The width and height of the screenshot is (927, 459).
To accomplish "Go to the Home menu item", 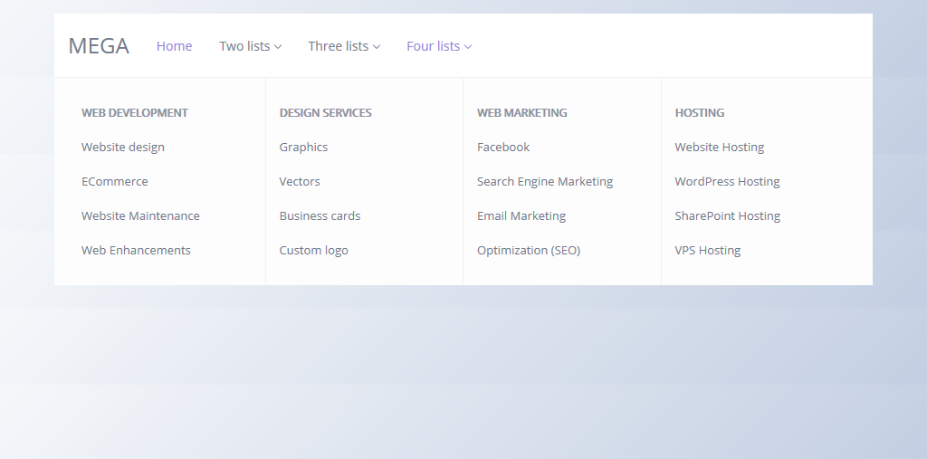I will (x=174, y=46).
